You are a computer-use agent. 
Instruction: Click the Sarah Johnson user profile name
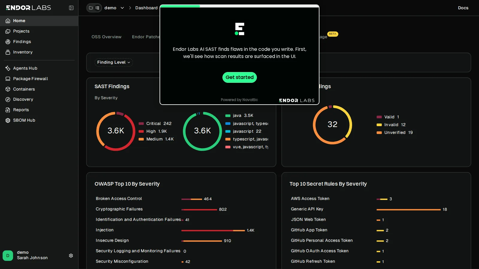click(x=32, y=258)
